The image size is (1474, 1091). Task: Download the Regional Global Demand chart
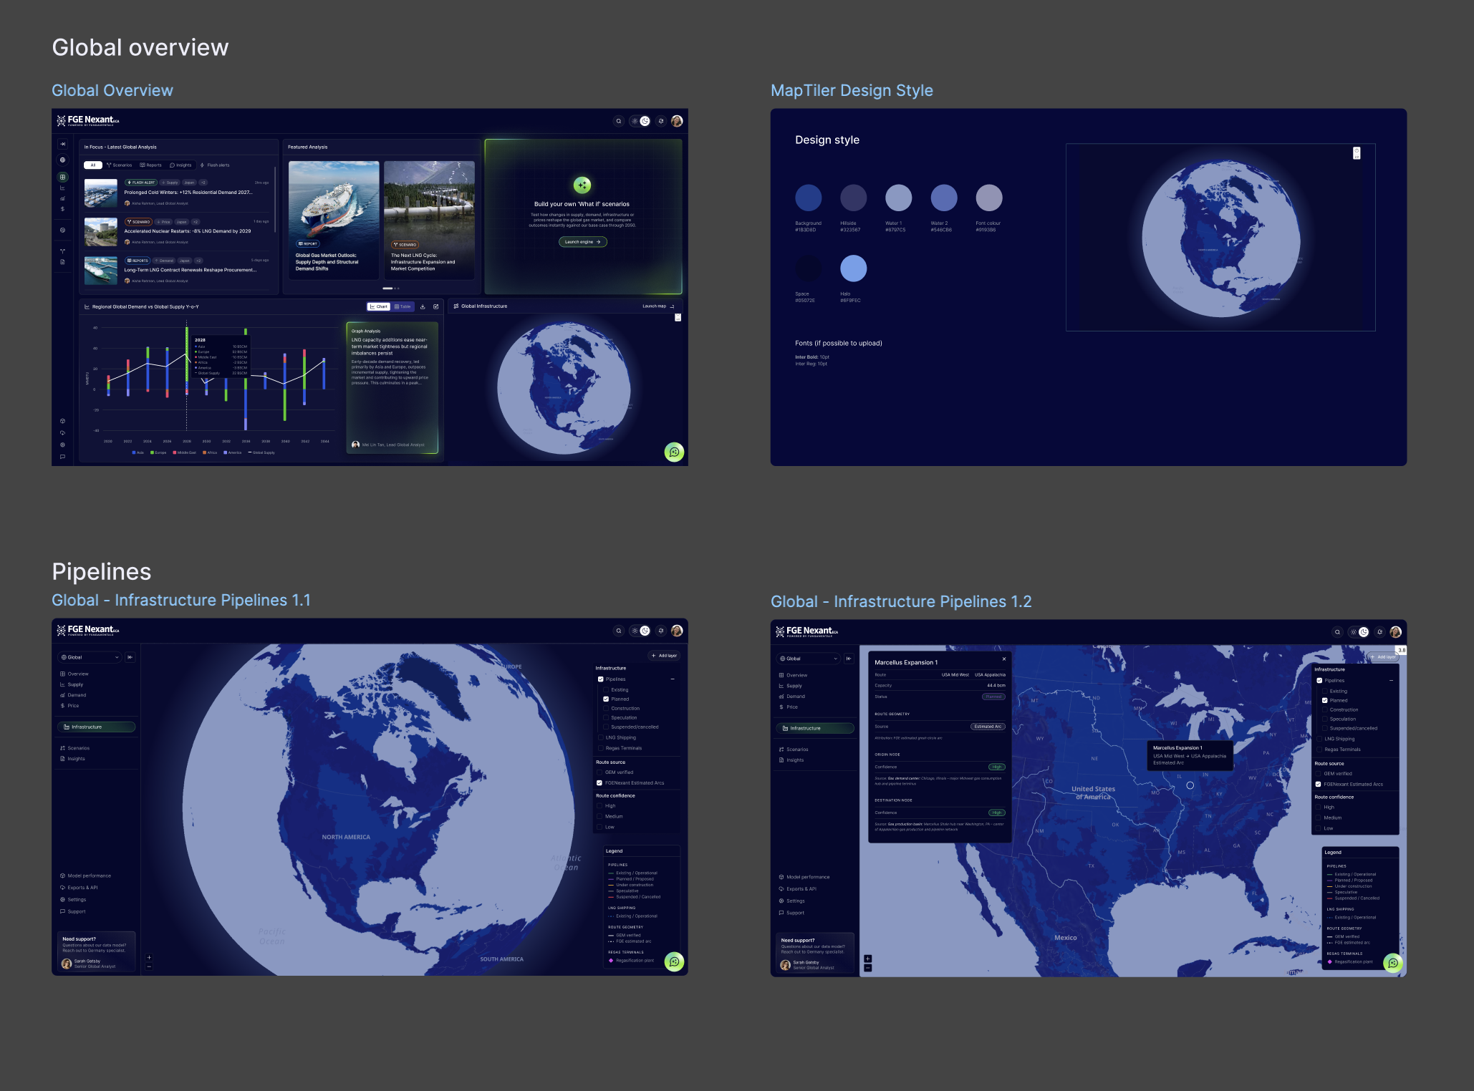(423, 306)
